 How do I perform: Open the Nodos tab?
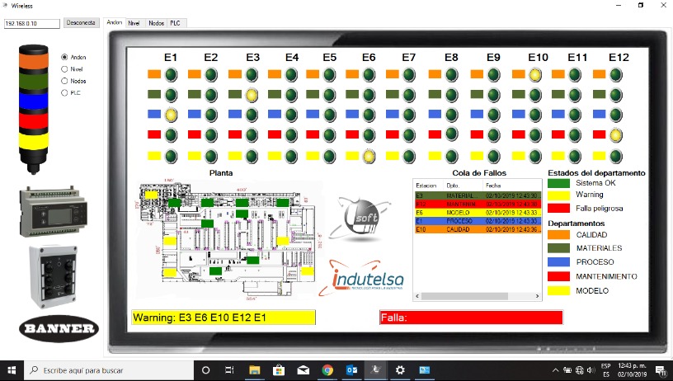[155, 23]
